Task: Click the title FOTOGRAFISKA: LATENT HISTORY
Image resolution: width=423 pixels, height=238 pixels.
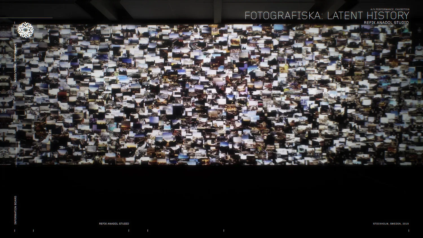Action: (x=327, y=16)
